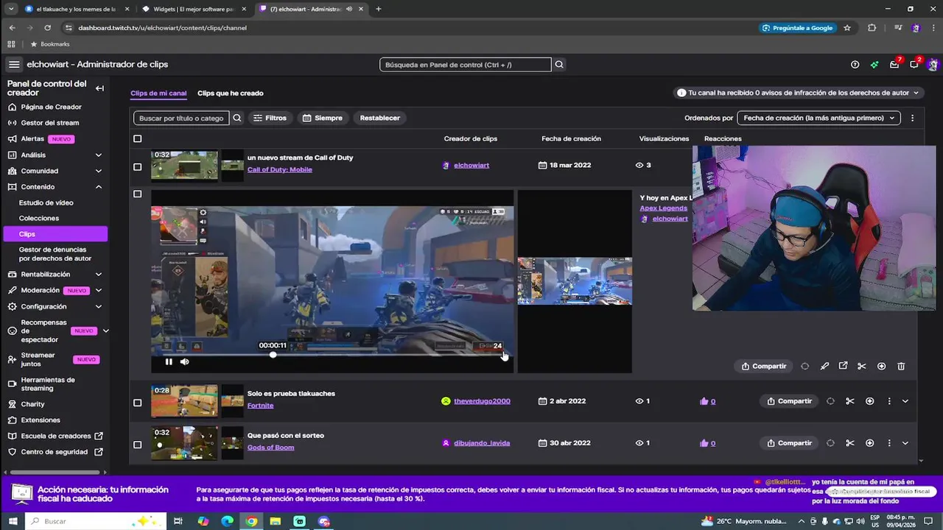Click Compartir on the expanded Apex clip

click(764, 366)
